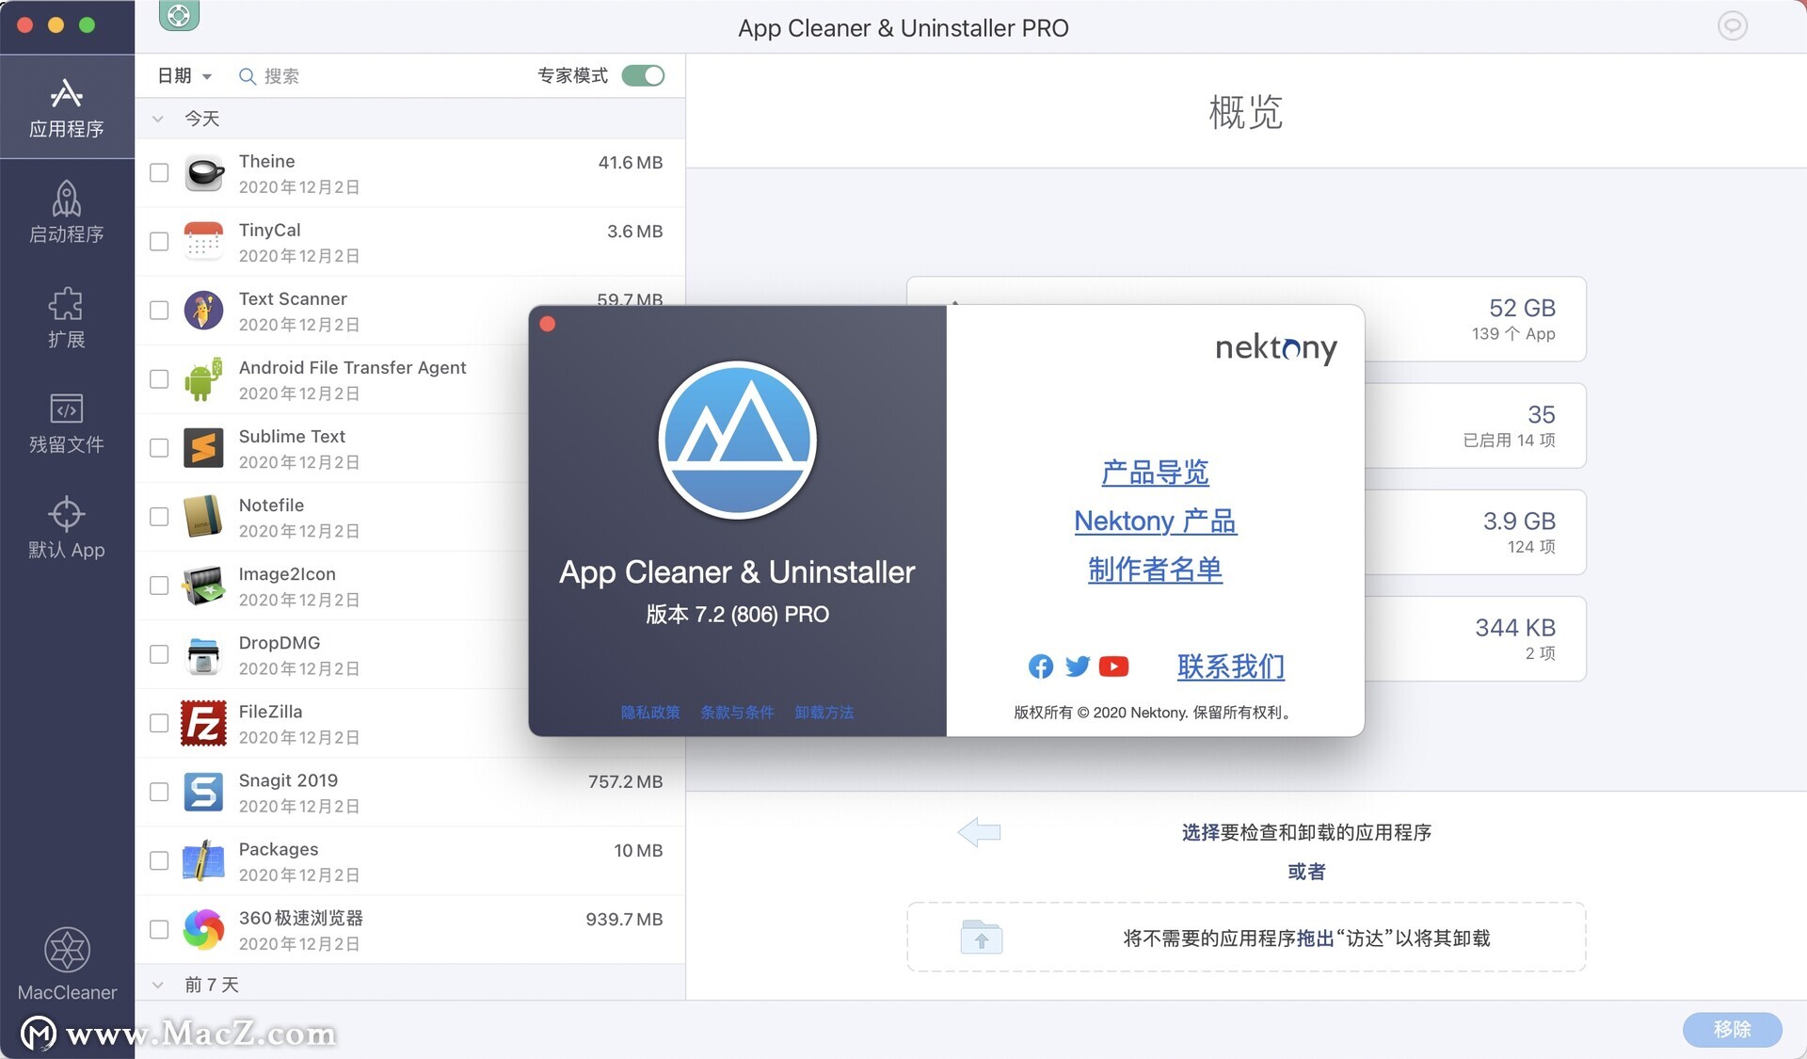Open Nektony Twitter page icon
Viewport: 1807px width, 1059px height.
[1078, 666]
